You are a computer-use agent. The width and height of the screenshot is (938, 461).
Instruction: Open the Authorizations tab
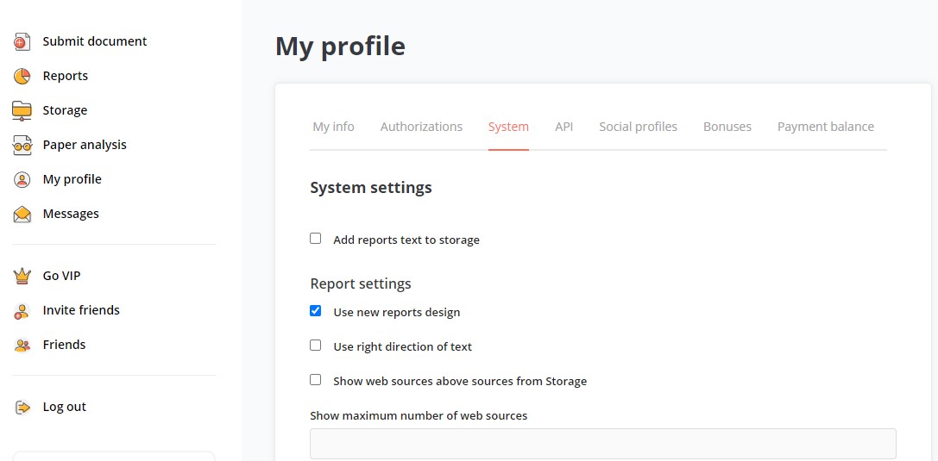coord(421,127)
